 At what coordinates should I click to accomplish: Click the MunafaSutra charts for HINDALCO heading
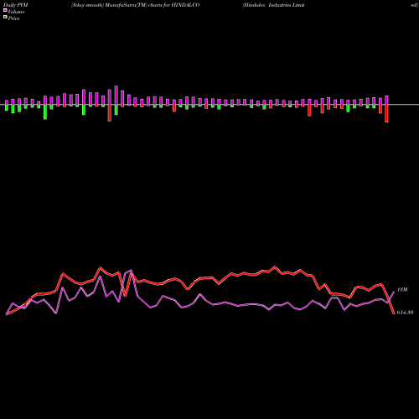point(135,5)
